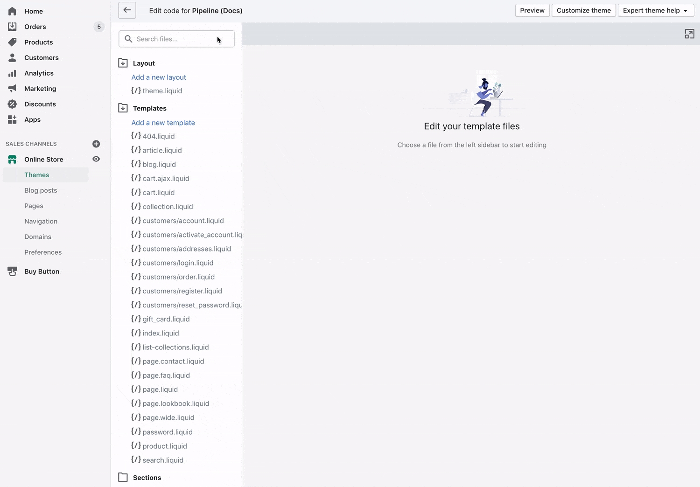Open collection.liquid template
The width and height of the screenshot is (700, 487).
click(x=162, y=207)
